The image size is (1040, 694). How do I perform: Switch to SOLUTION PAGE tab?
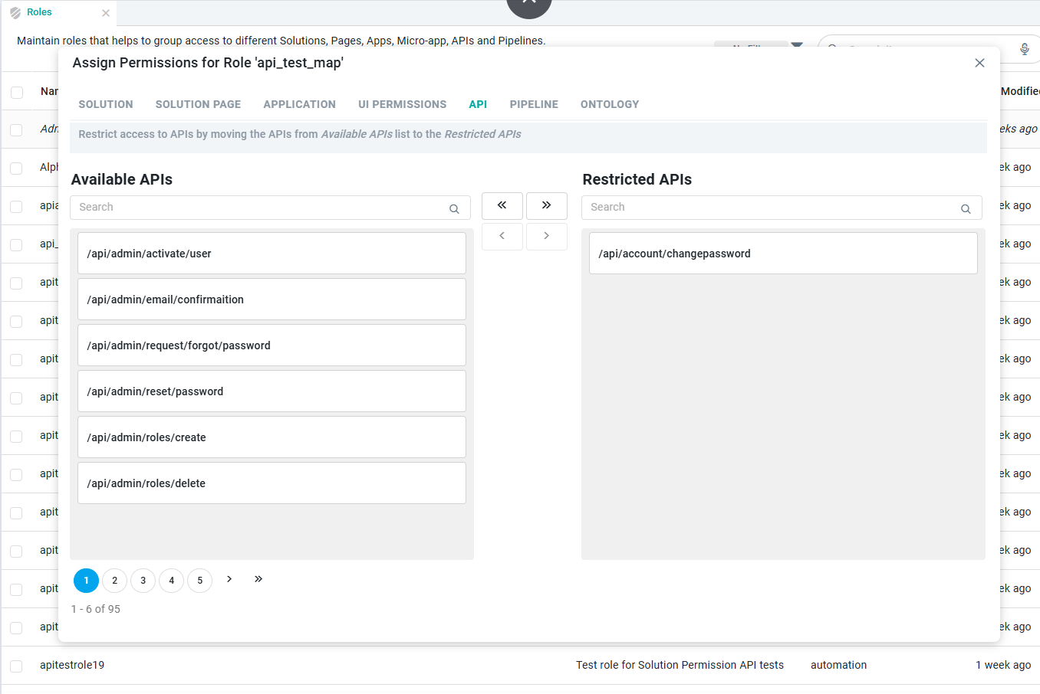coord(198,104)
